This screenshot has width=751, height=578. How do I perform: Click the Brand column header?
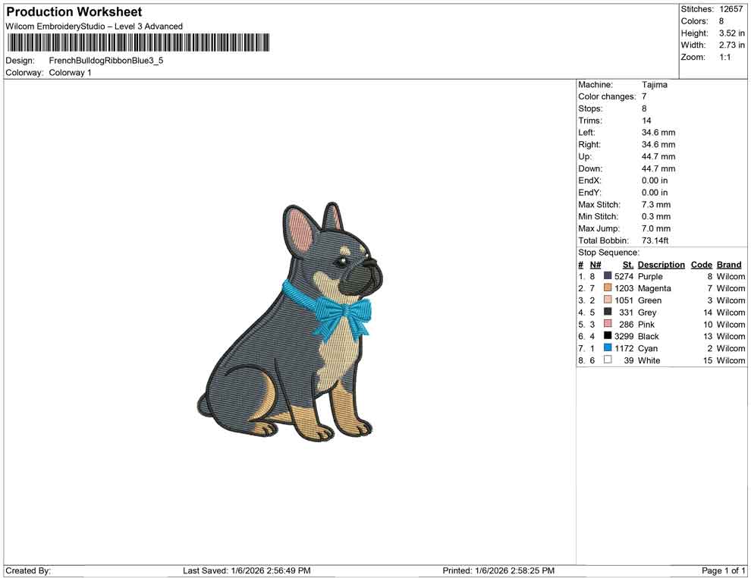[728, 264]
